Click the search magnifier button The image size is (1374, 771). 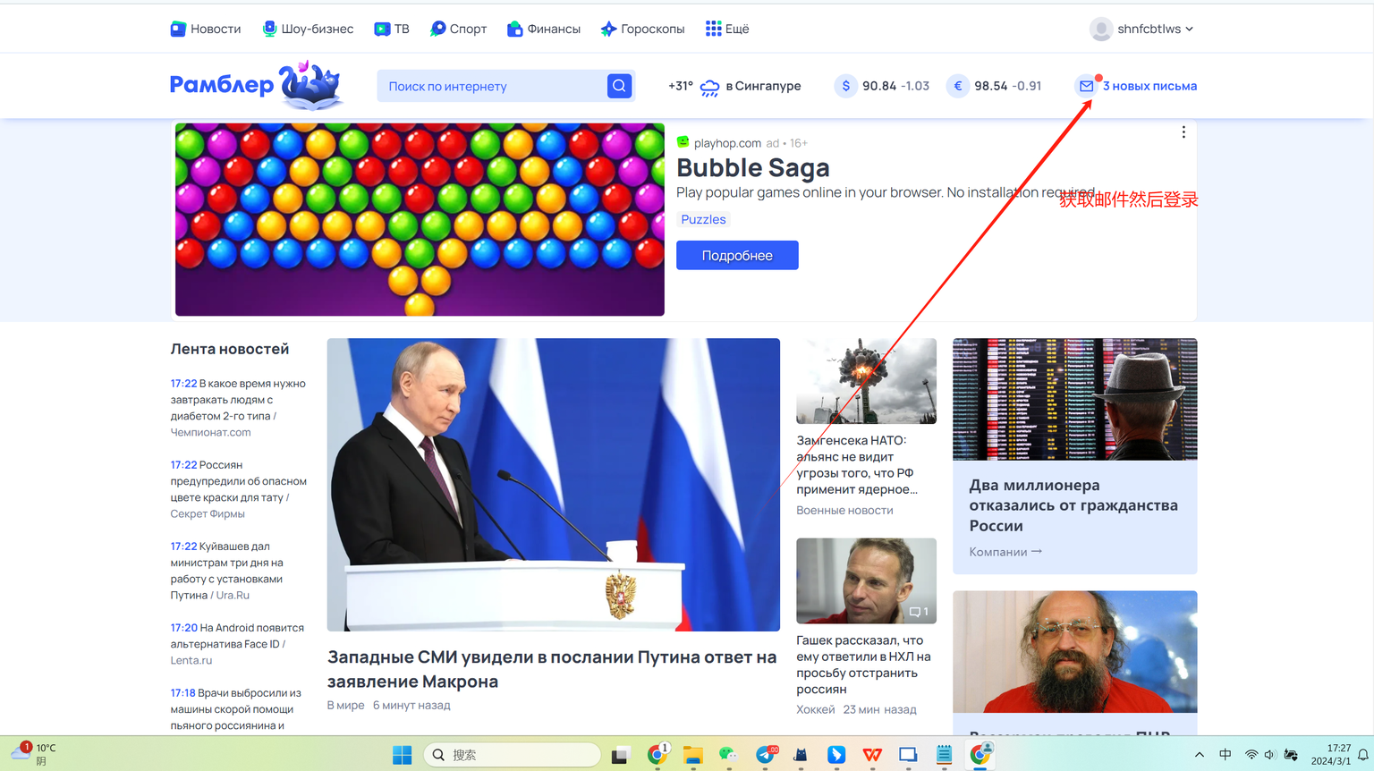pos(618,85)
